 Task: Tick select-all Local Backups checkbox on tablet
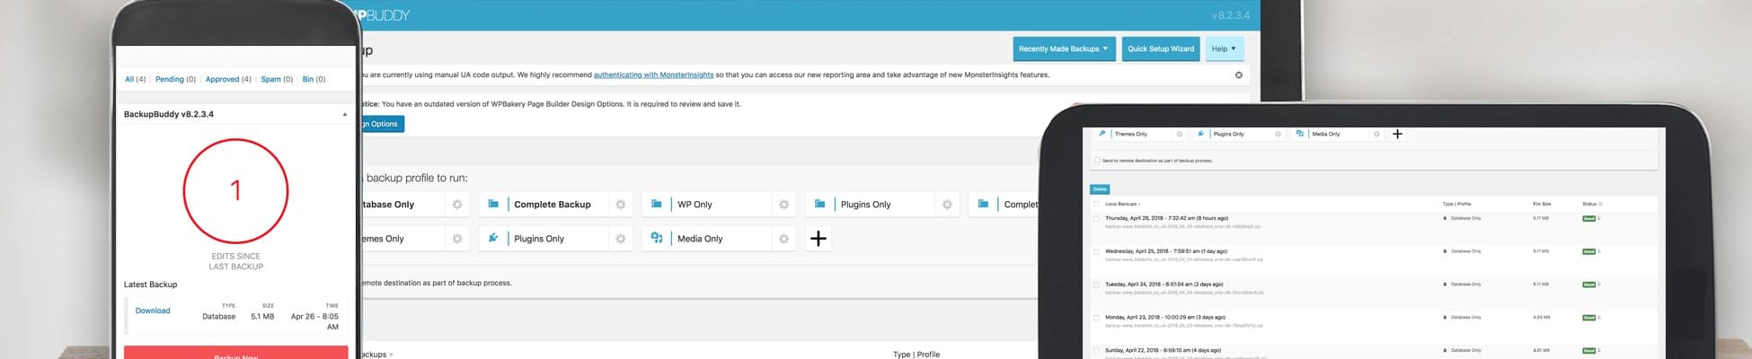[1096, 204]
